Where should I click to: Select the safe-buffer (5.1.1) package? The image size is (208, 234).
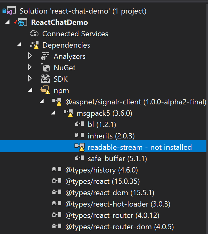click(x=117, y=159)
